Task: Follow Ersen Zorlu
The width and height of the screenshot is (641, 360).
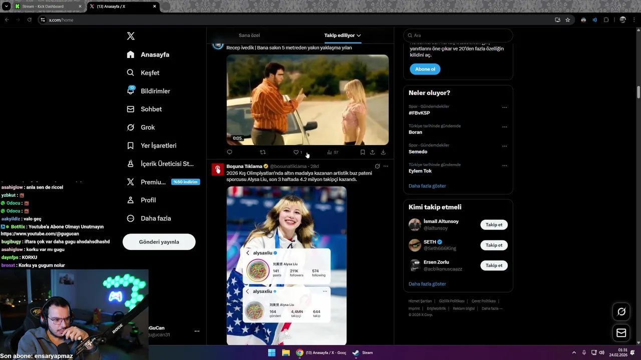Action: (x=494, y=265)
